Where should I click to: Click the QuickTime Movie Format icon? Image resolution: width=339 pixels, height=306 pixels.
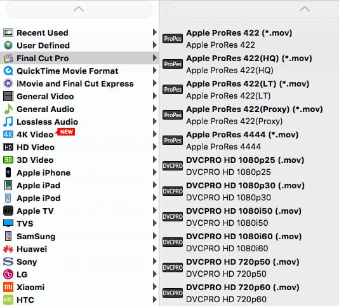click(8, 71)
